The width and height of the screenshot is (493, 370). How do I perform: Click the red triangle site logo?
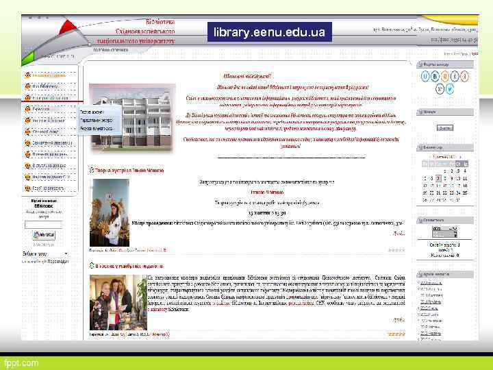click(68, 27)
